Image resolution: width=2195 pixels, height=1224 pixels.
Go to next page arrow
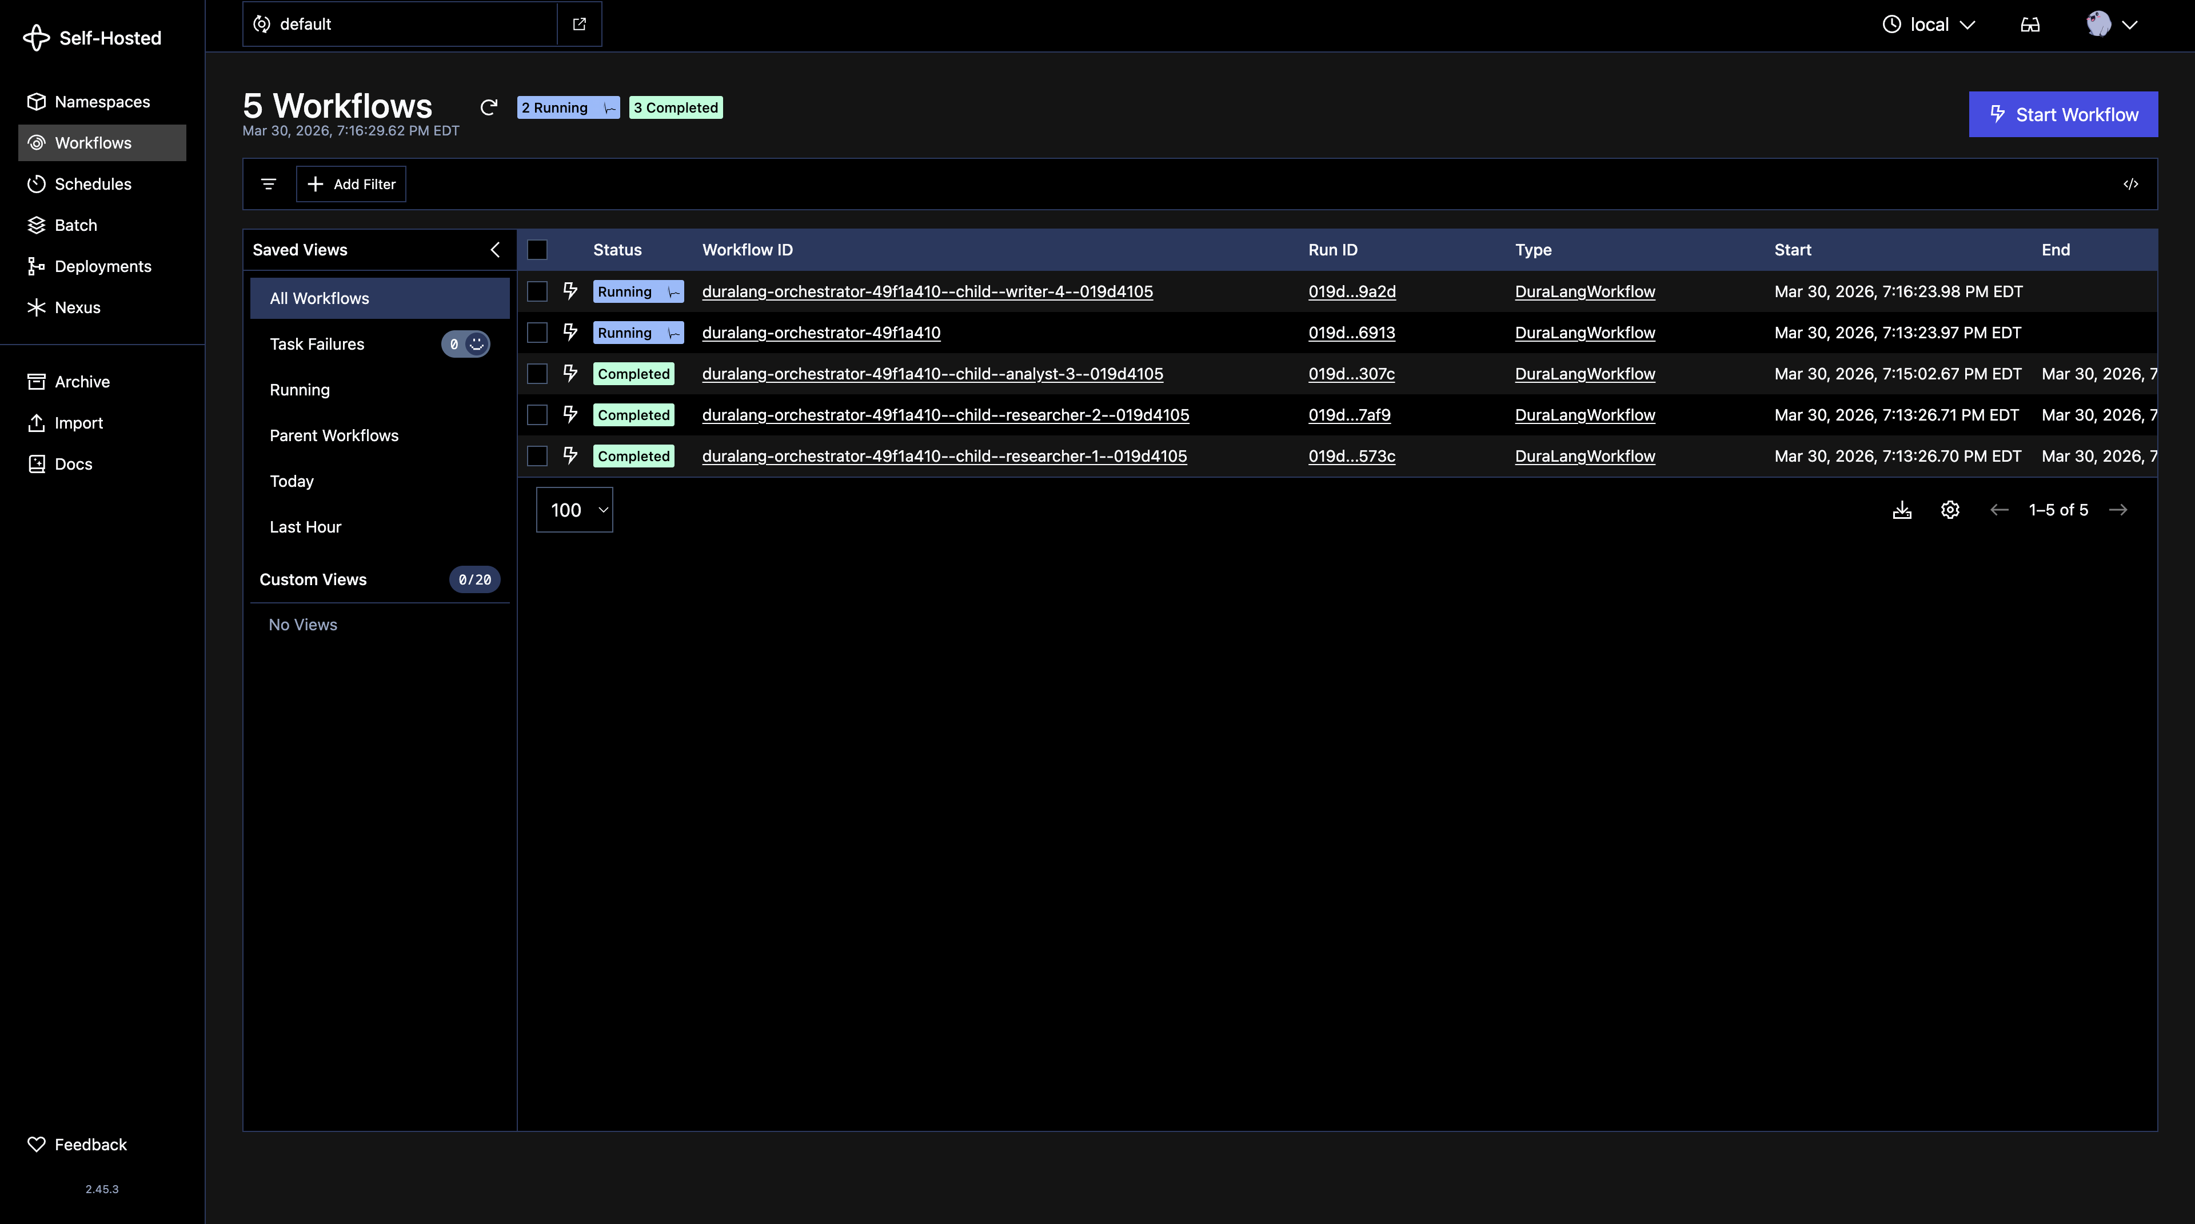2117,509
